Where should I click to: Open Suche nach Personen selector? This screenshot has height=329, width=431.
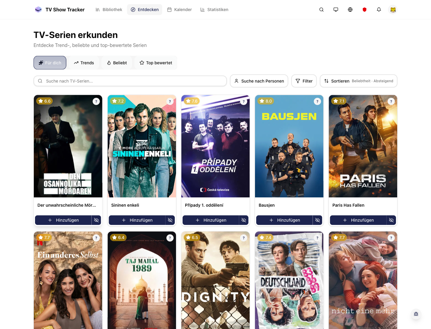(259, 81)
